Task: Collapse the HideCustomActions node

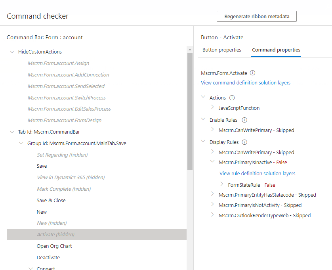Action: pos(12,52)
